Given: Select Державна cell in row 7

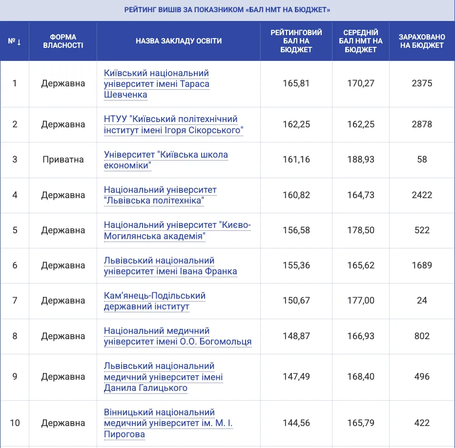Looking at the screenshot, I should 63,301.
